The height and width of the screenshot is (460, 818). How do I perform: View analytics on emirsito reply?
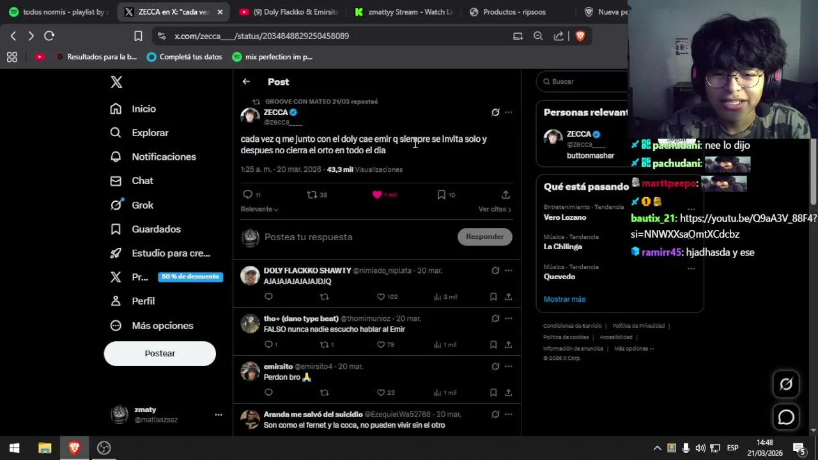click(445, 393)
